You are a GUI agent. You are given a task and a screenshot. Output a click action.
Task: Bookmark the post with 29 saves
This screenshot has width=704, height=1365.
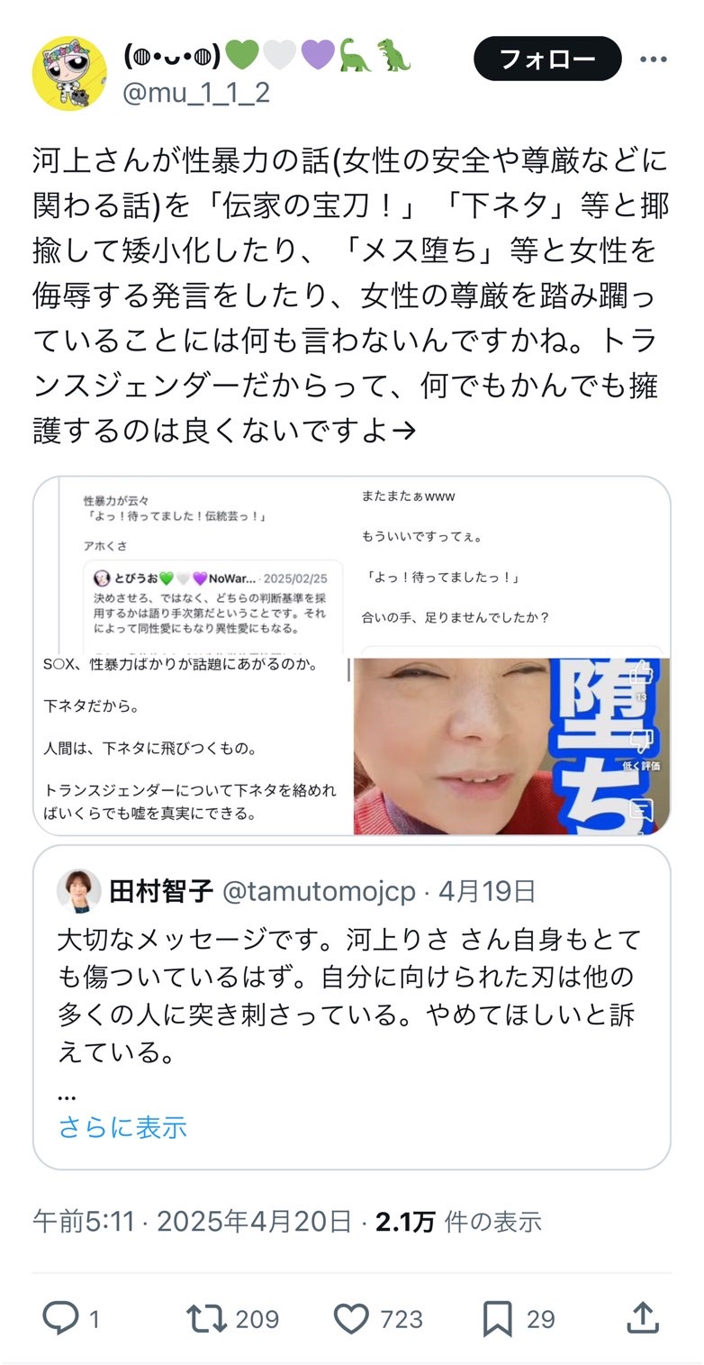[x=498, y=1319]
